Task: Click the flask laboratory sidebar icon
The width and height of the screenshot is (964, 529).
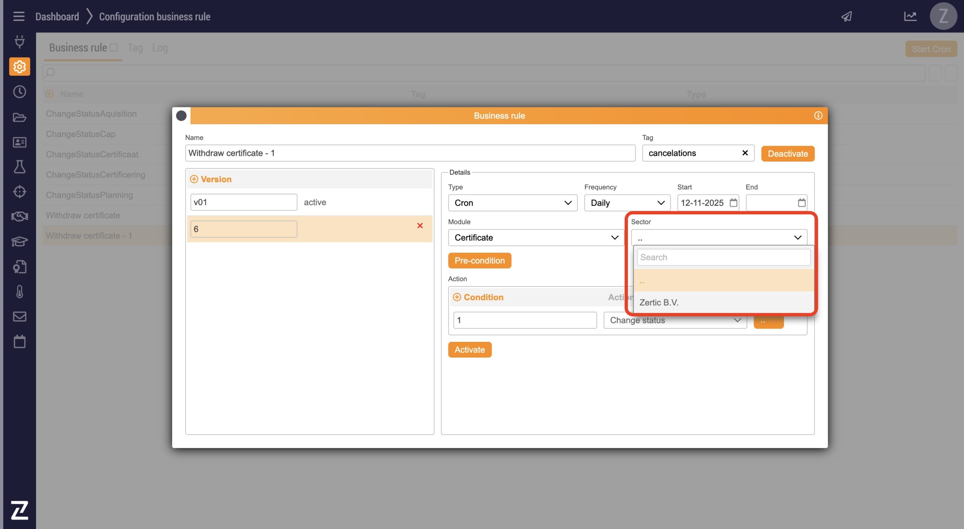Action: 19,167
